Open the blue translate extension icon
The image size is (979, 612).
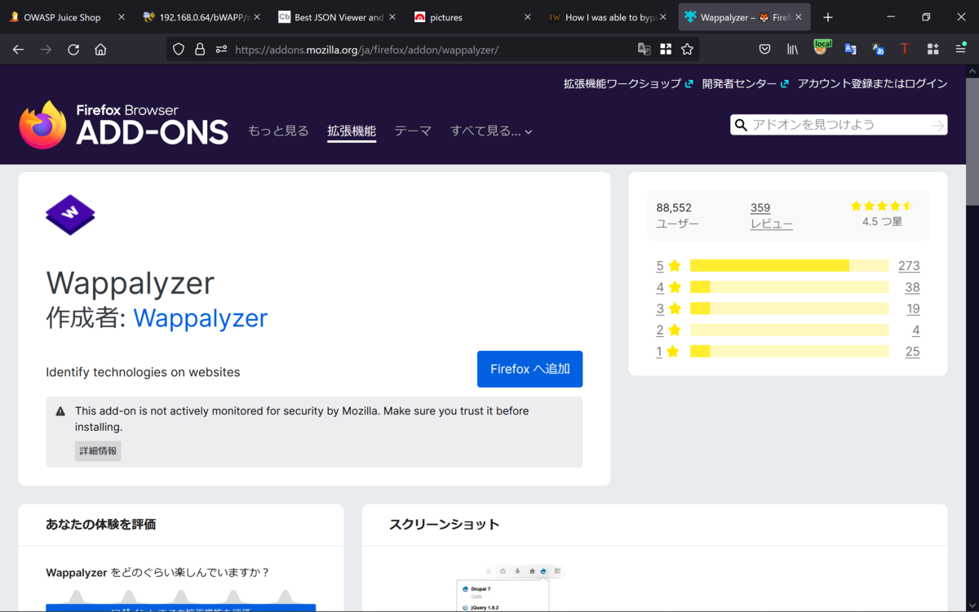850,49
